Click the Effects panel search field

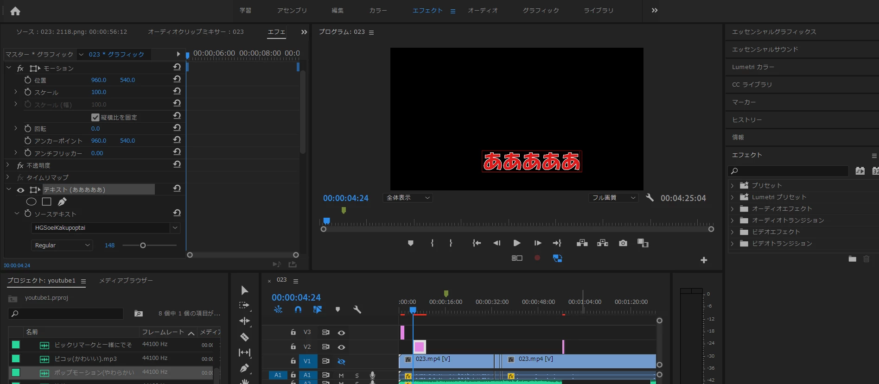click(788, 171)
